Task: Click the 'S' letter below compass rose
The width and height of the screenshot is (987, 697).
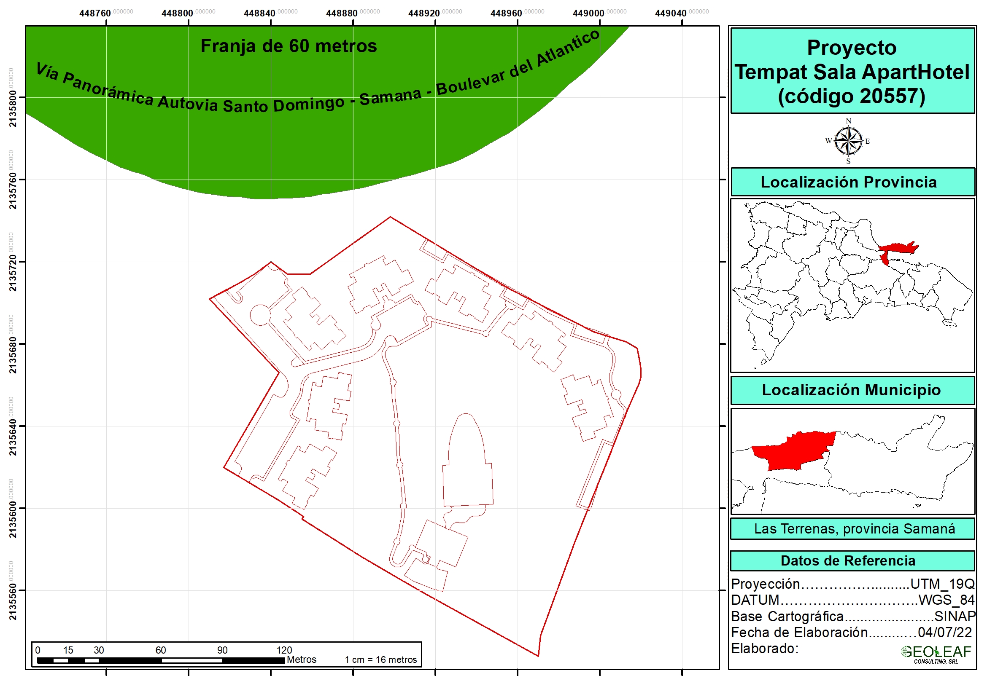Action: [848, 161]
